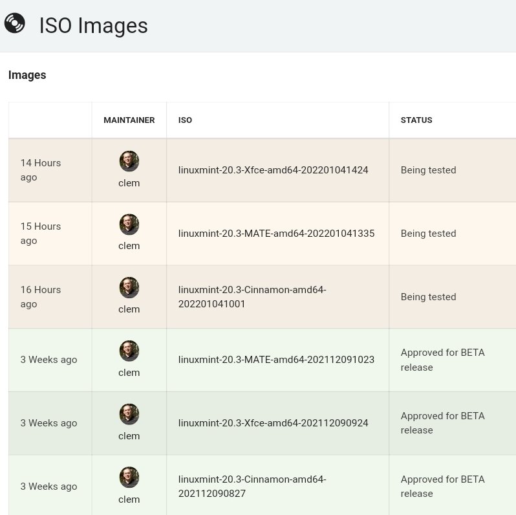
Task: Click '3 Weeks ago' in MATE-amd64-202112091023 row
Action: [48, 360]
